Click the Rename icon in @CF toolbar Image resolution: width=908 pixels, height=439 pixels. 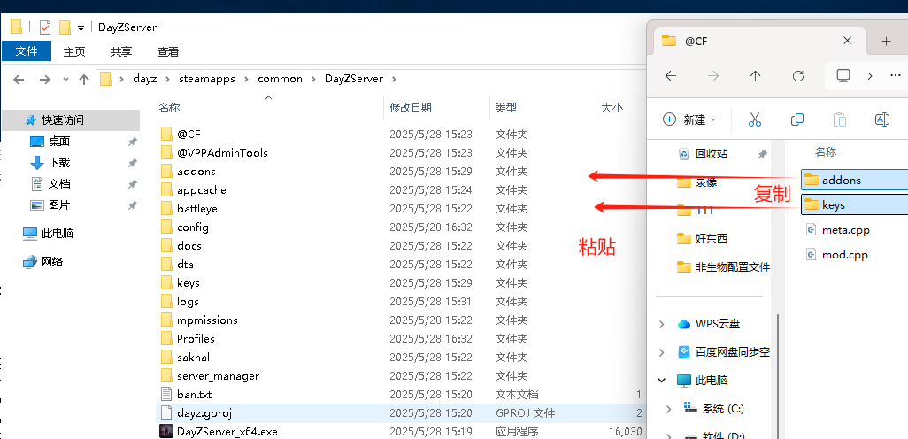pos(881,119)
